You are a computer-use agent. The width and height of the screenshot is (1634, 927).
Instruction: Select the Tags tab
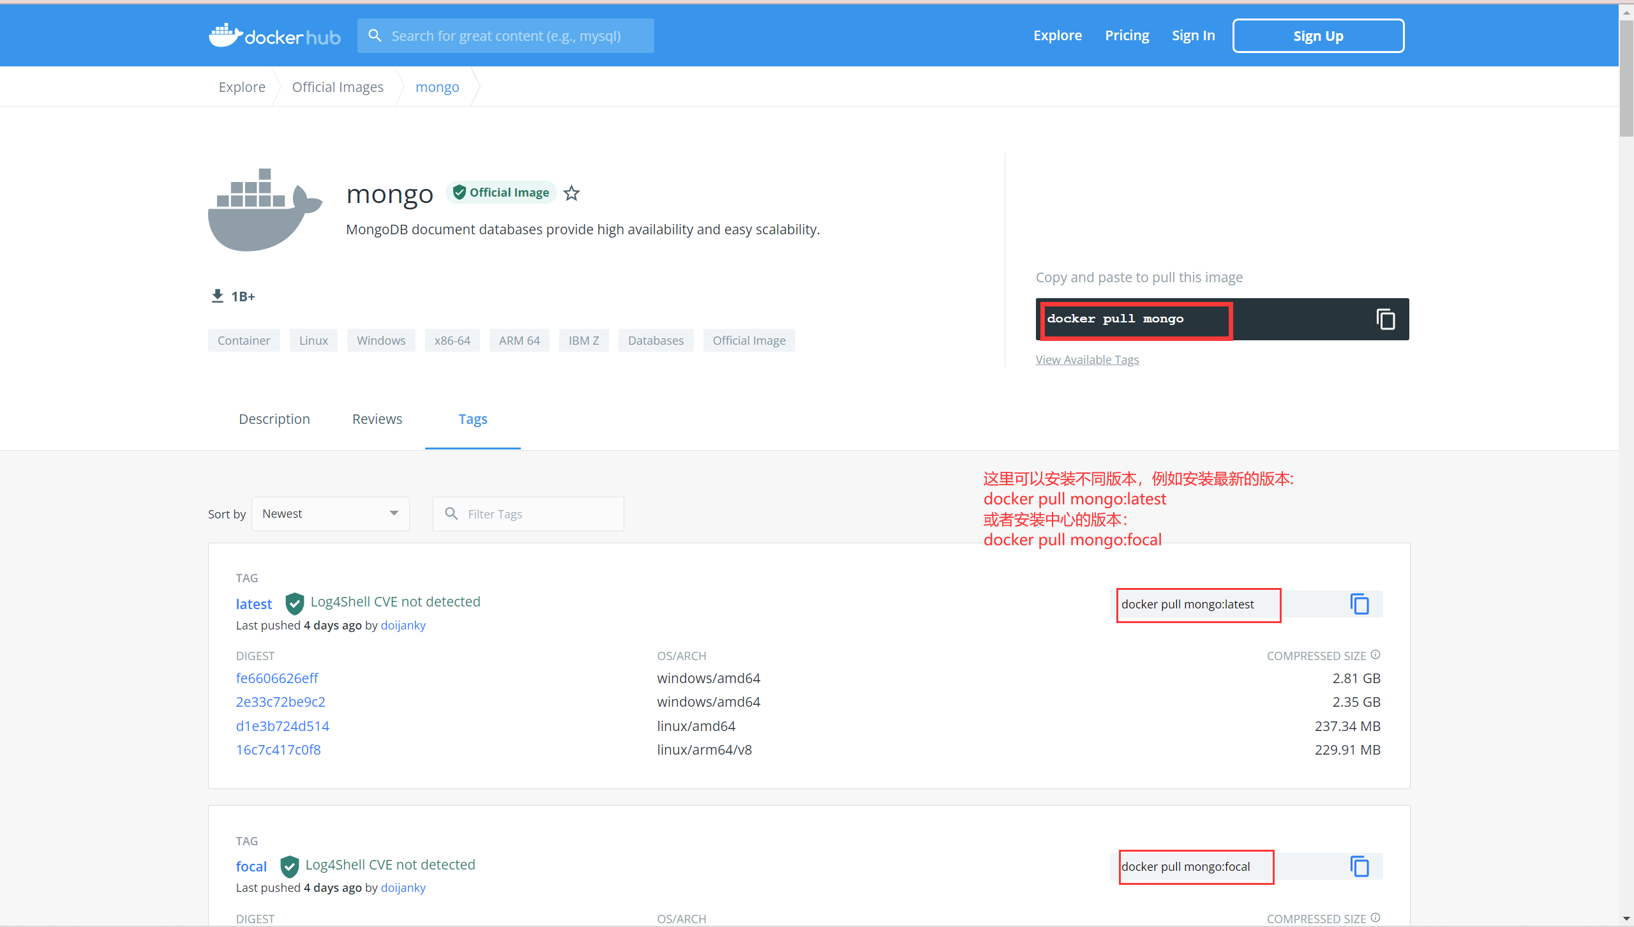coord(473,419)
